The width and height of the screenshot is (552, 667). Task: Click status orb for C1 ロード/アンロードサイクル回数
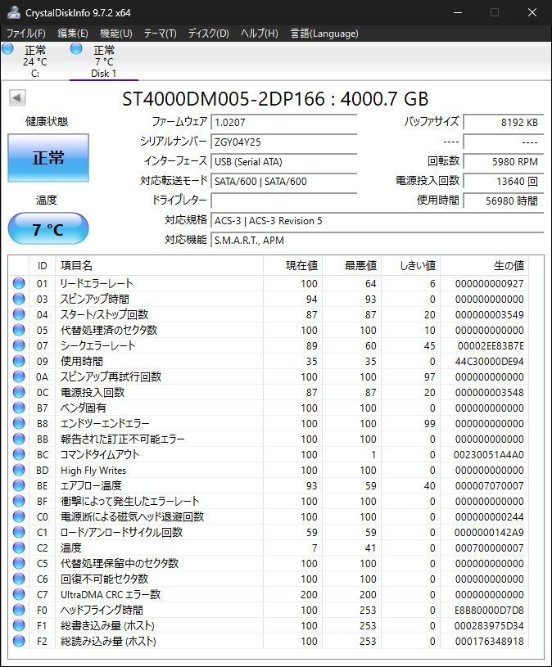pos(19,532)
